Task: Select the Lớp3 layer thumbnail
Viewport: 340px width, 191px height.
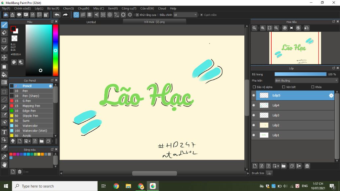Action: [x=264, y=115]
